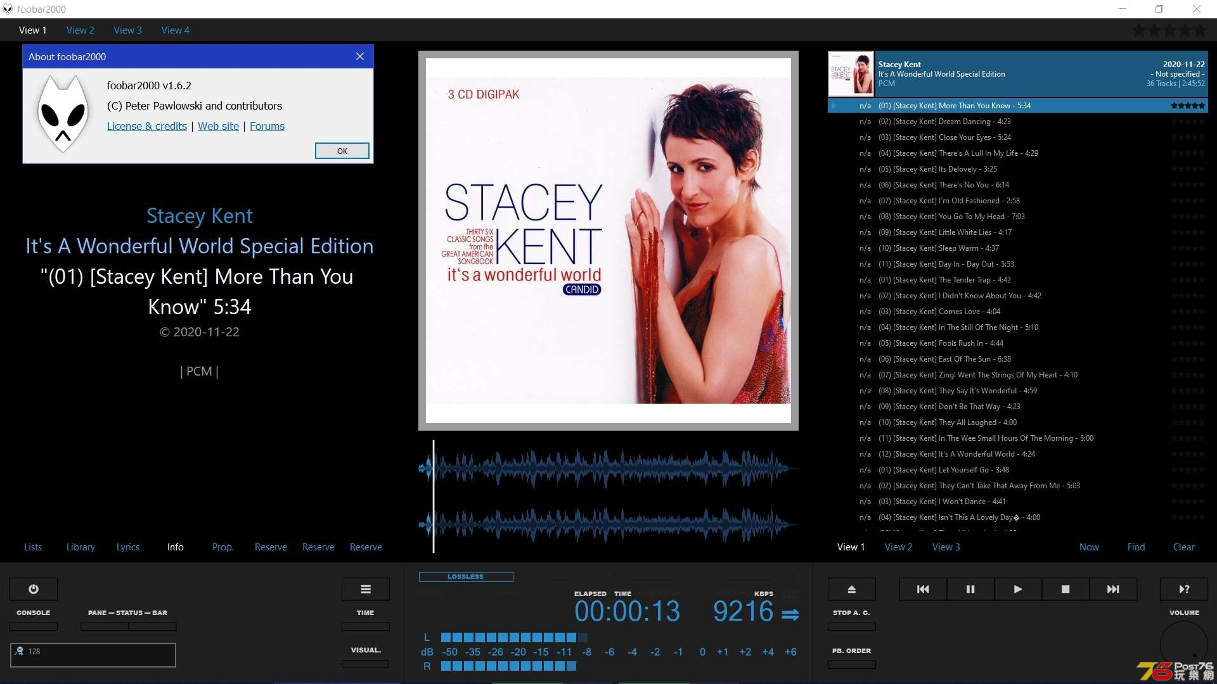Open the Forums link
This screenshot has width=1217, height=684.
coord(267,126)
